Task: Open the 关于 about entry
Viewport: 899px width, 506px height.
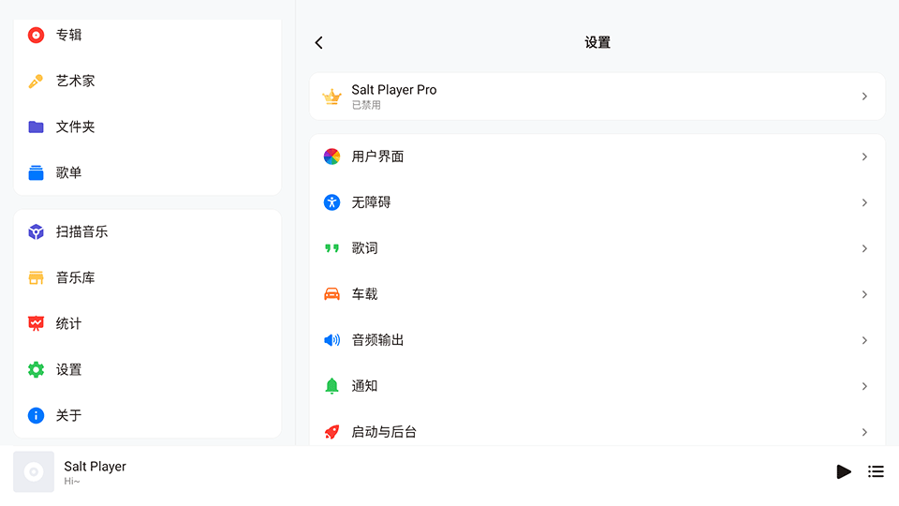Action: 147,415
